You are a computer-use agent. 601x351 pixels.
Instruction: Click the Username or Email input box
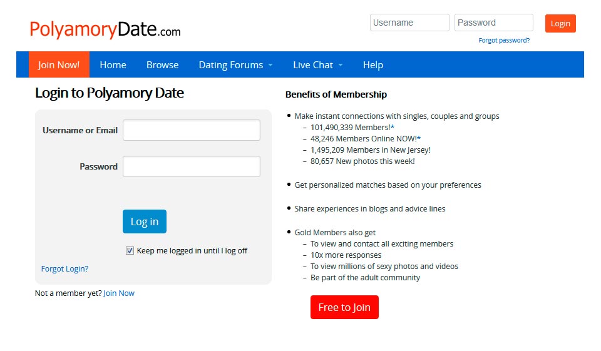[x=191, y=130]
